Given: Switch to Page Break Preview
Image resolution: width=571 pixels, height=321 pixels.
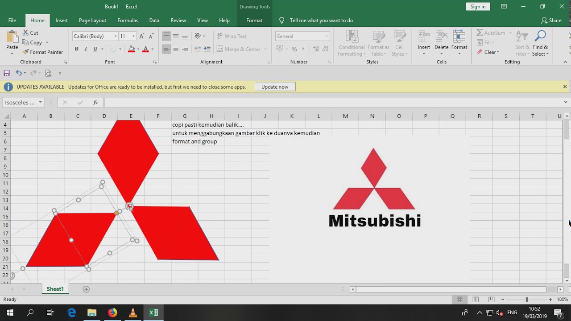Looking at the screenshot, I should pos(491,300).
